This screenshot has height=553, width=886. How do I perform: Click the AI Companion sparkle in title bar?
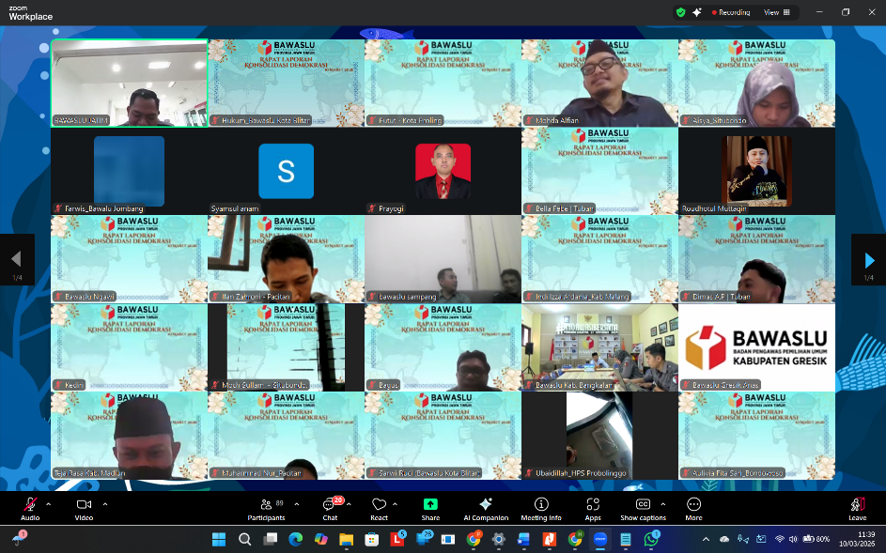697,12
